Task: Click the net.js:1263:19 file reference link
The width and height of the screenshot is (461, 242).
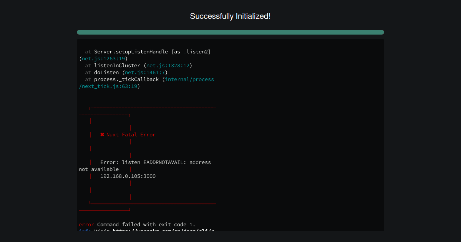Action: [x=103, y=58]
